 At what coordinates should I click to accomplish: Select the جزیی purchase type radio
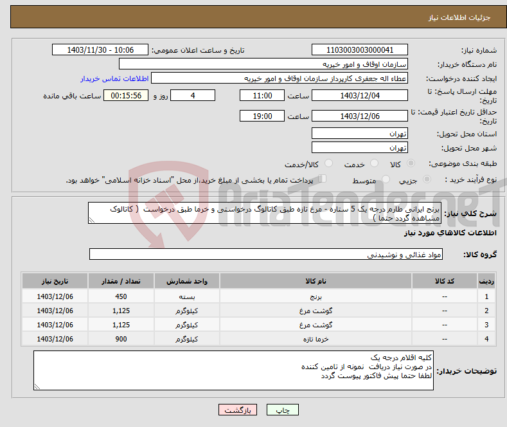[427, 179]
